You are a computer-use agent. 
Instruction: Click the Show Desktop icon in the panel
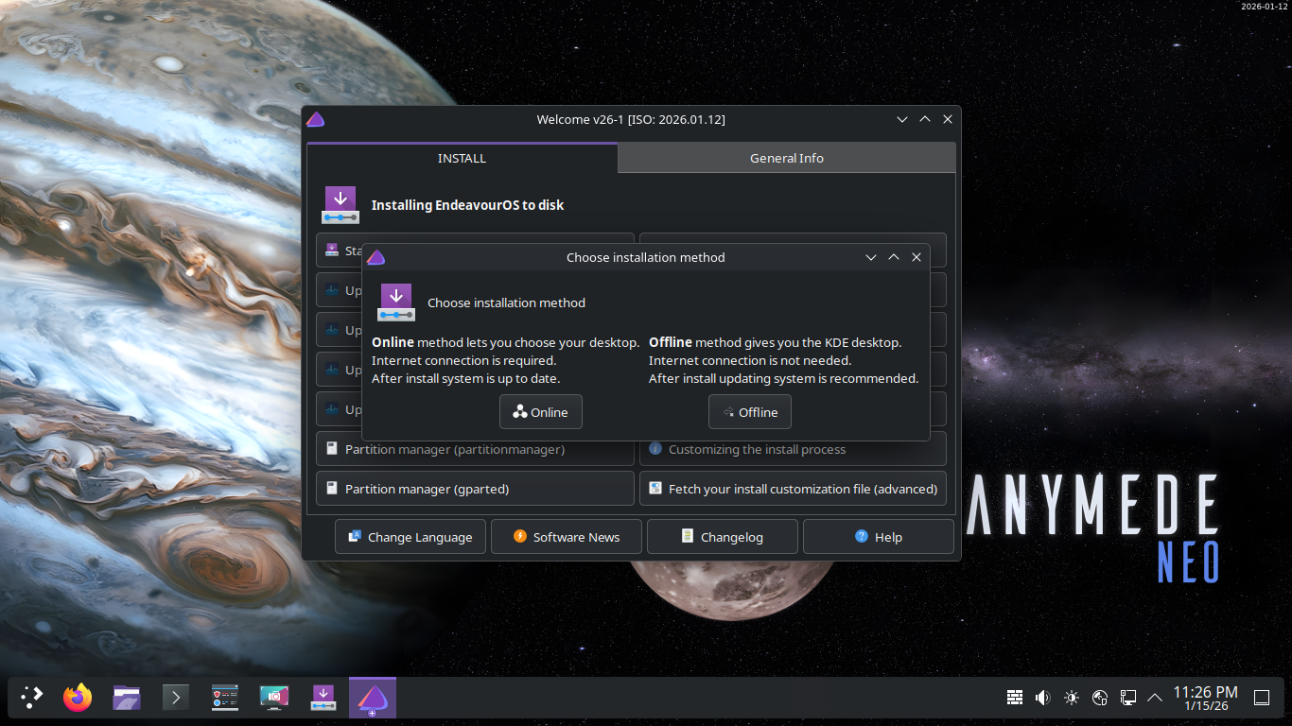[1262, 698]
